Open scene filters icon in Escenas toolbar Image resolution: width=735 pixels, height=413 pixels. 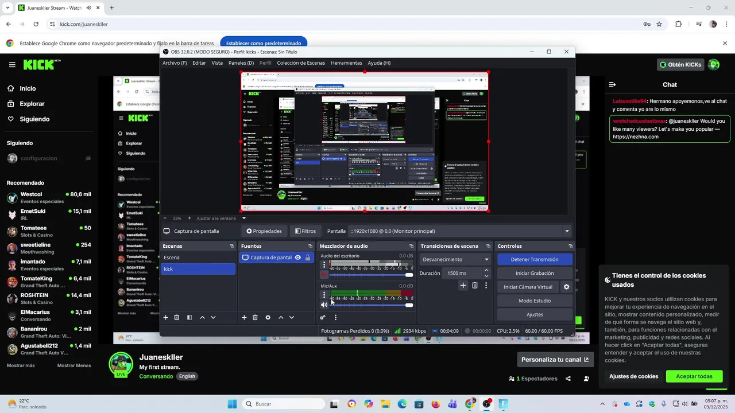click(189, 317)
